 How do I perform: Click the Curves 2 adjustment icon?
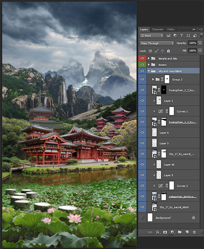point(161,185)
